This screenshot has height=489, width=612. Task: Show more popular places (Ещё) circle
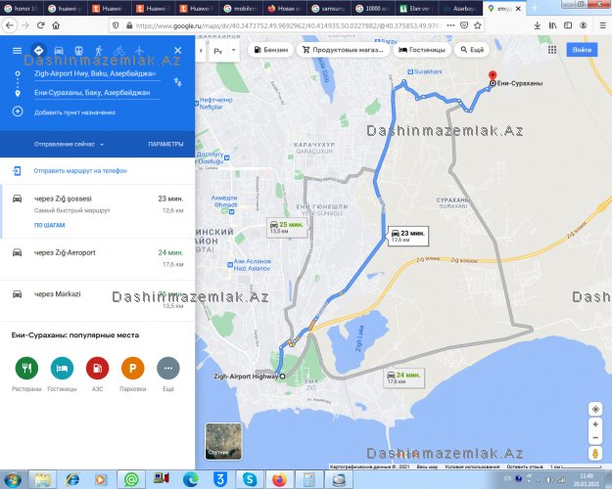[168, 368]
